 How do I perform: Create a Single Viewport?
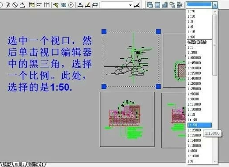click(158, 5)
